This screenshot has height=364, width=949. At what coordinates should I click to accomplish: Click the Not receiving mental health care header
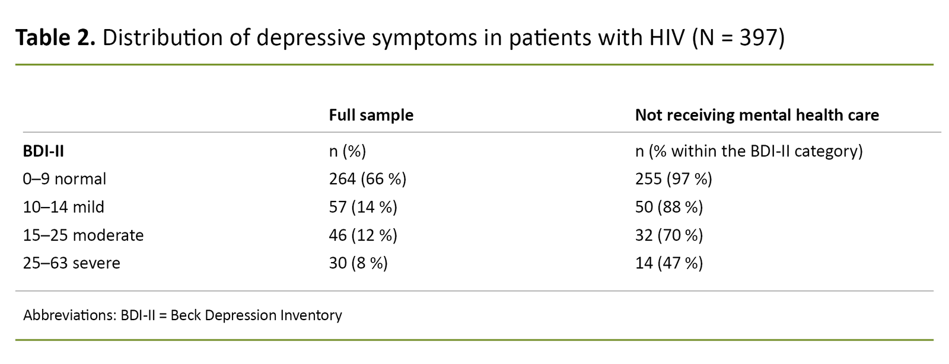[756, 115]
